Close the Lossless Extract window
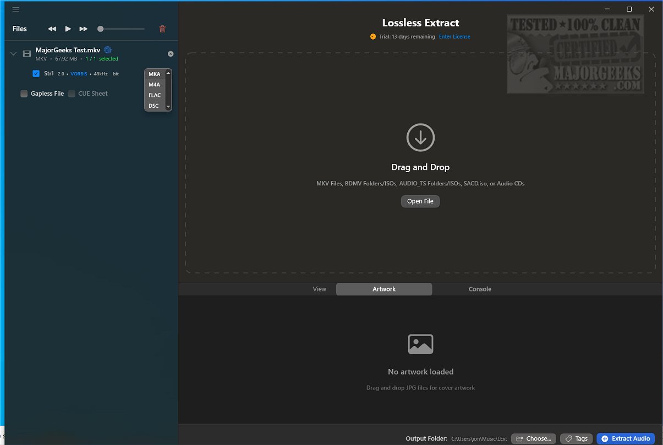This screenshot has width=663, height=445. 651,9
